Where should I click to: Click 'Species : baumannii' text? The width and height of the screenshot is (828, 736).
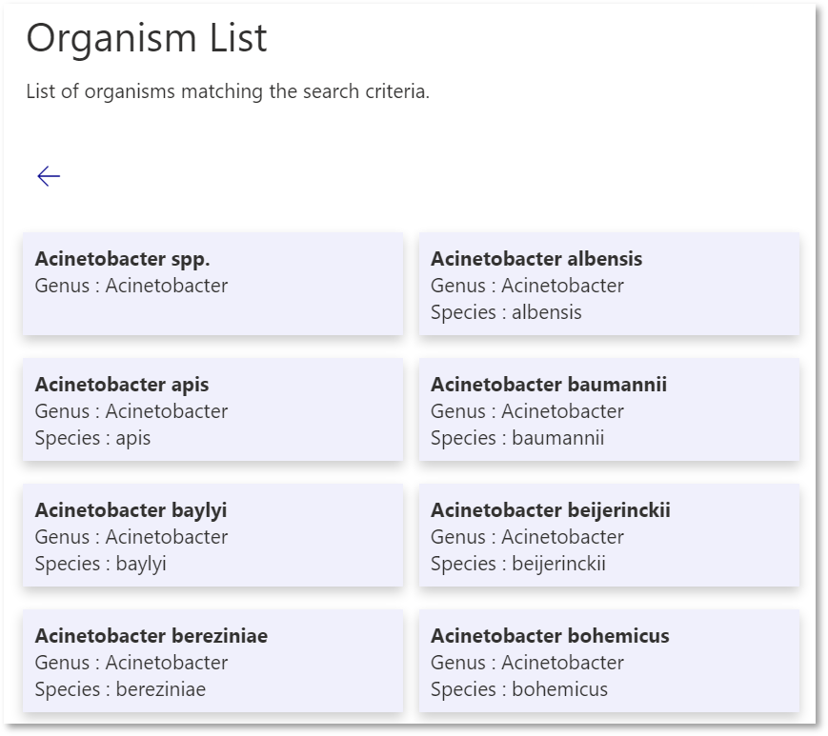[517, 438]
